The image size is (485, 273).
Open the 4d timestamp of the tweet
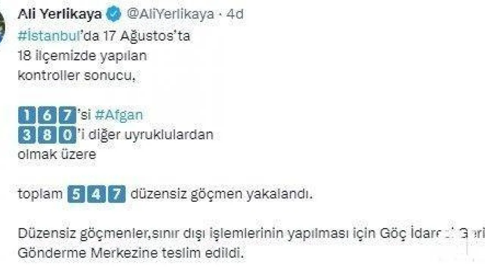click(x=235, y=14)
